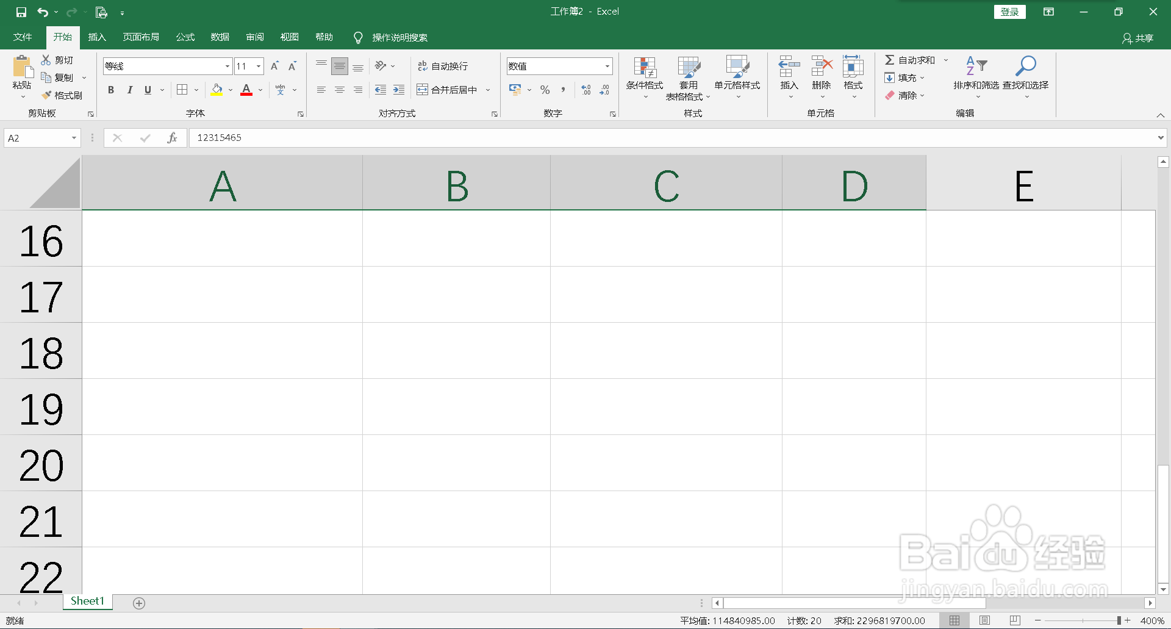This screenshot has width=1171, height=629.
Task: Switch to the 视图 (View) ribbon tab
Action: pyautogui.click(x=290, y=37)
